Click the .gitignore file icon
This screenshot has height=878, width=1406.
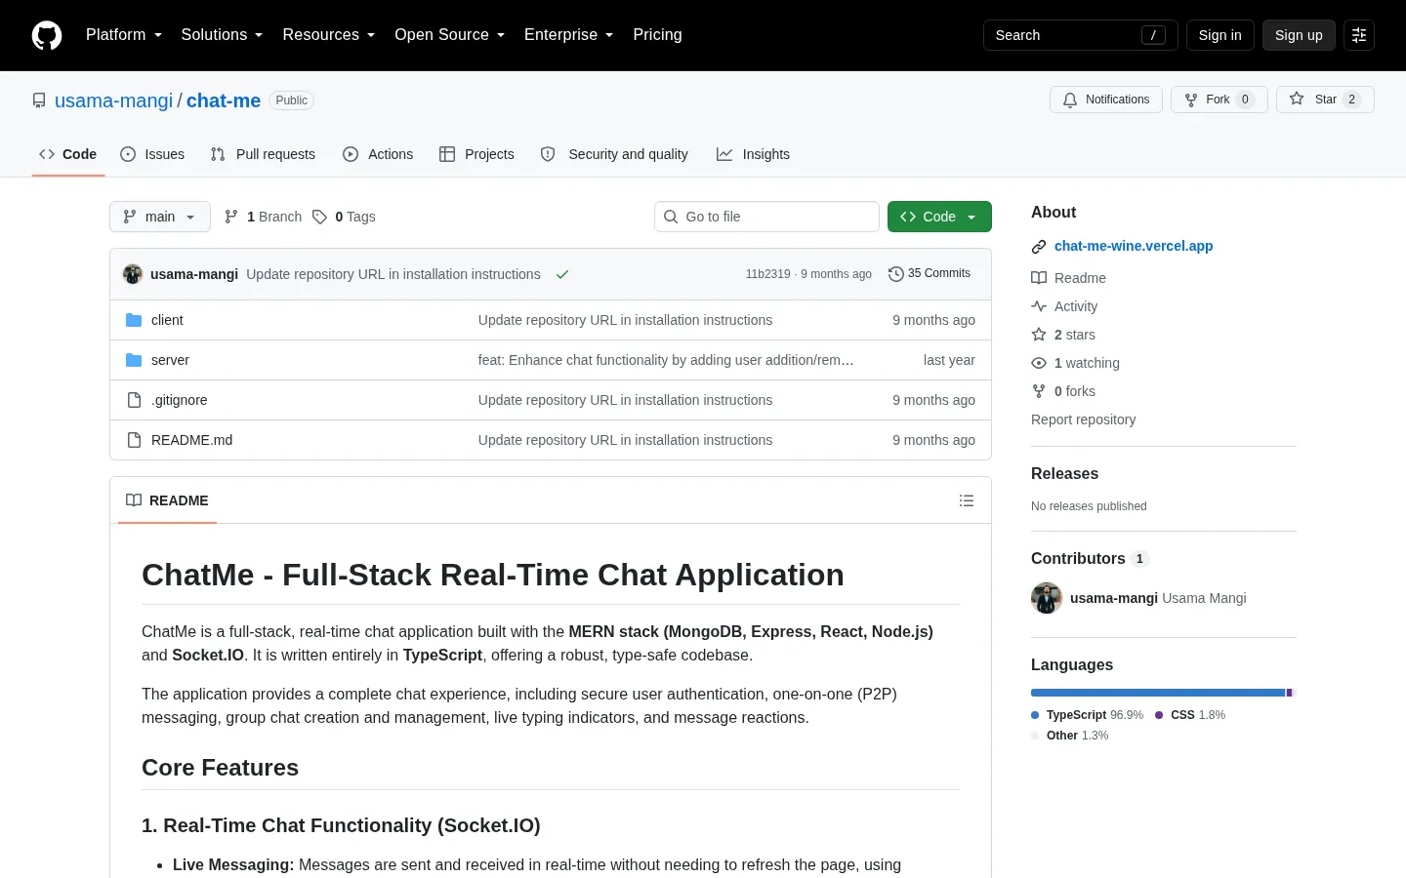click(134, 400)
